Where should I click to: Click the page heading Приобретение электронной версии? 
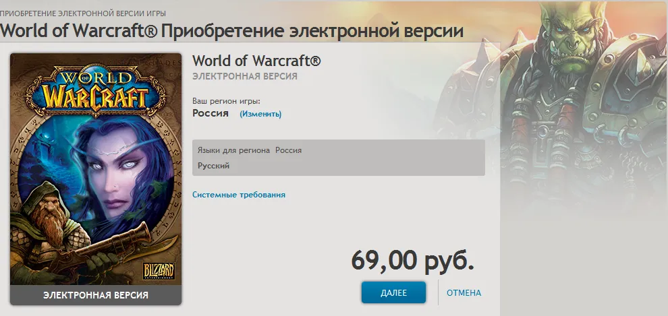click(312, 31)
